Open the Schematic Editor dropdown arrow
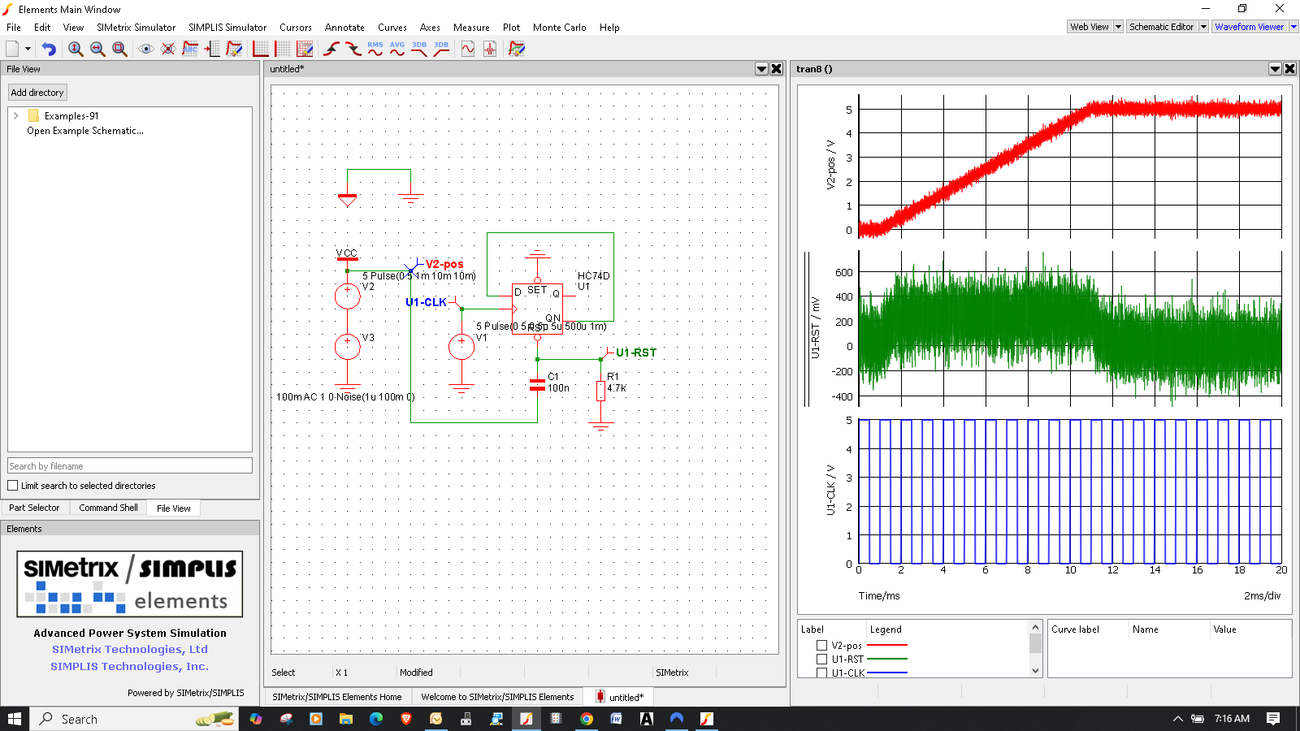Screen dimensions: 1300x731 click(1203, 27)
